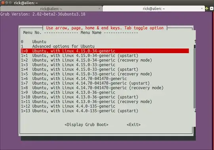
Task: Open the tab list dropdown arrow
Action: (x=212, y=8)
